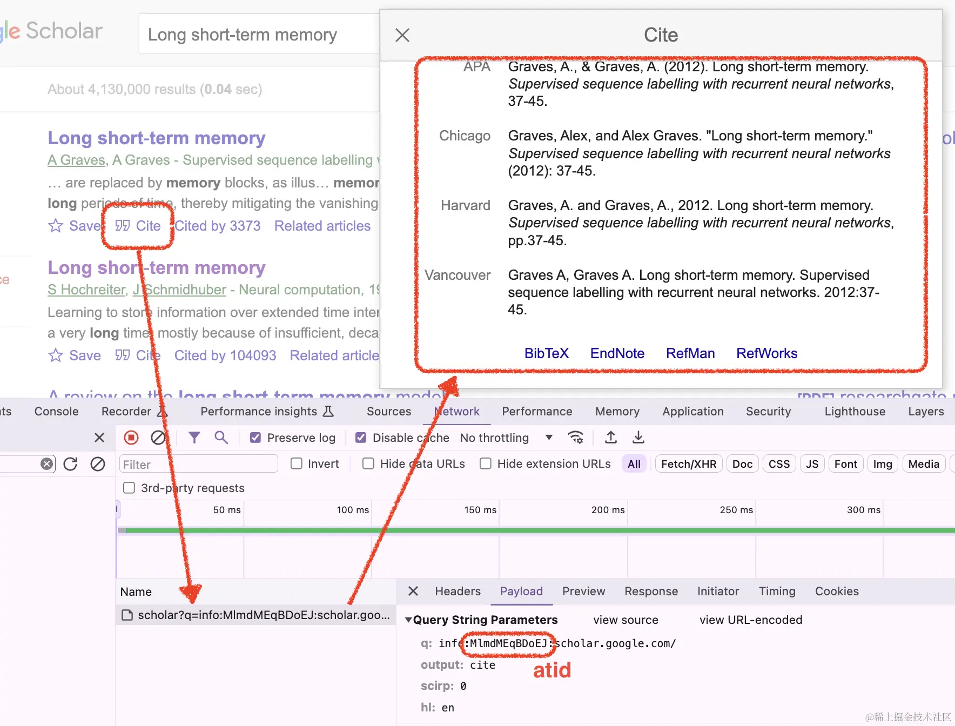Open the Headers tab of request
955x726 pixels.
tap(458, 591)
